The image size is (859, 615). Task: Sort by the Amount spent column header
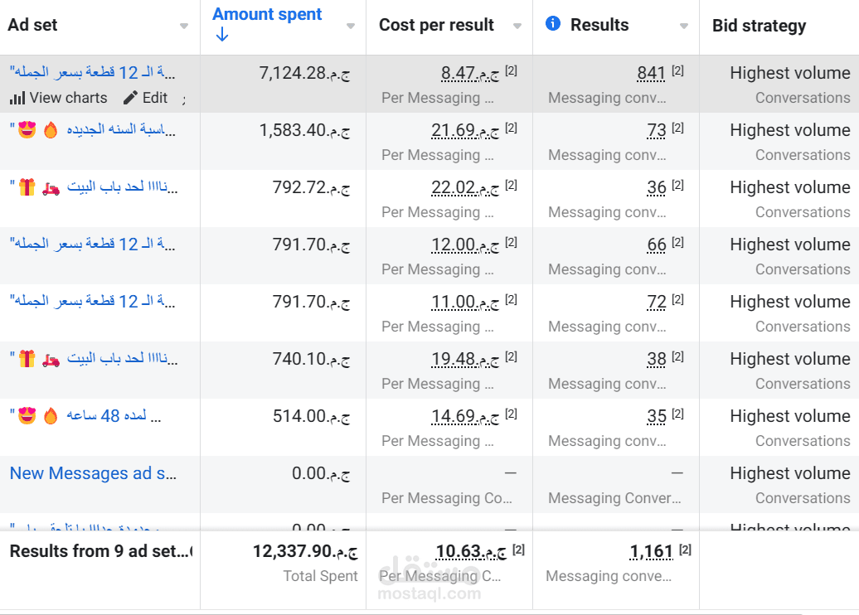coord(267,15)
